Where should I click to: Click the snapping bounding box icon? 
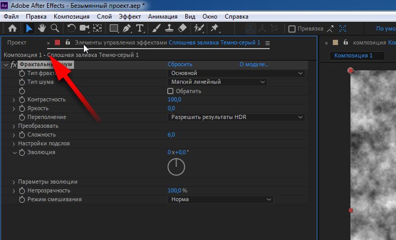click(343, 29)
